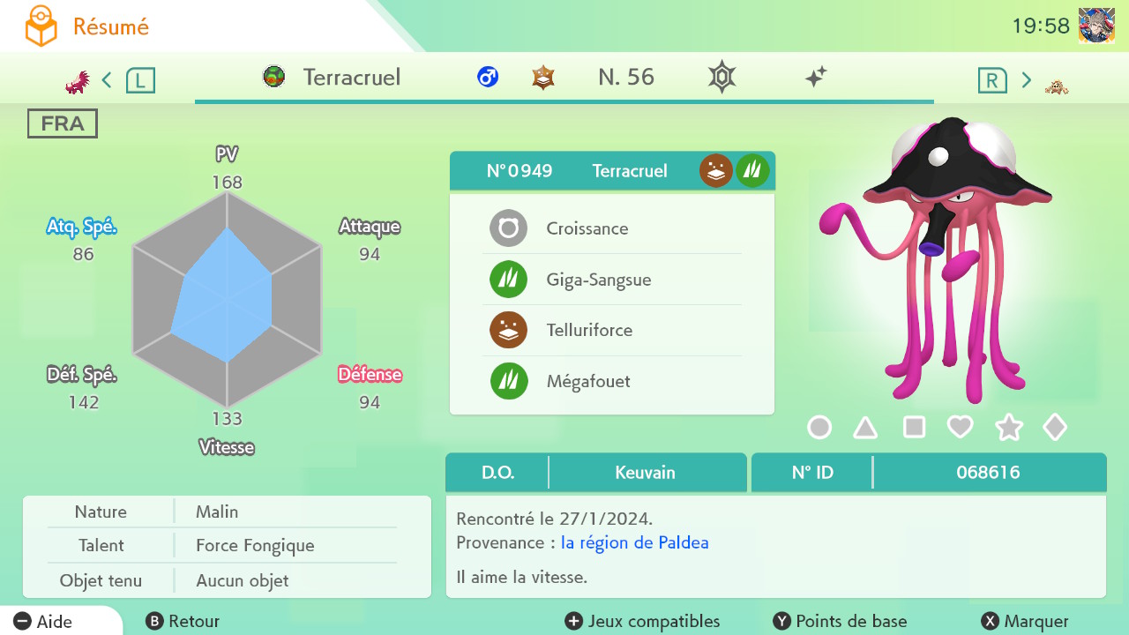Follow the 'la région de Paldea' link
Image resolution: width=1129 pixels, height=635 pixels.
[635, 542]
